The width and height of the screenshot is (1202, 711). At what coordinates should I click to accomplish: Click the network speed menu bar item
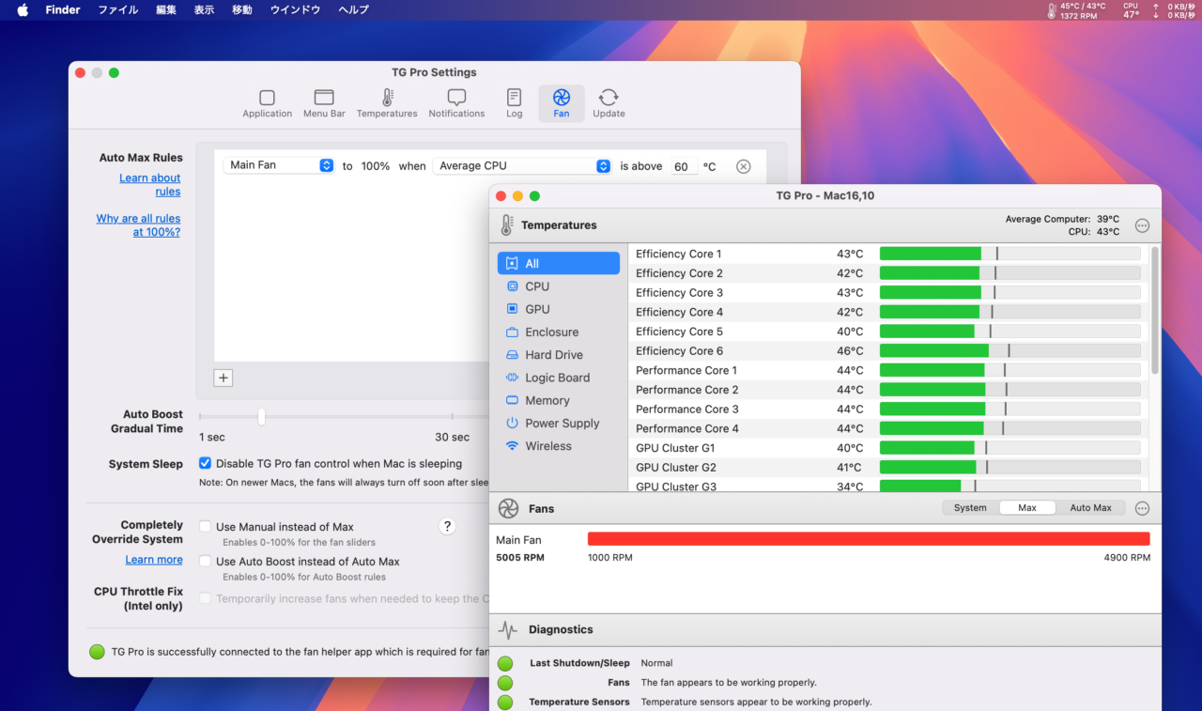(x=1174, y=10)
